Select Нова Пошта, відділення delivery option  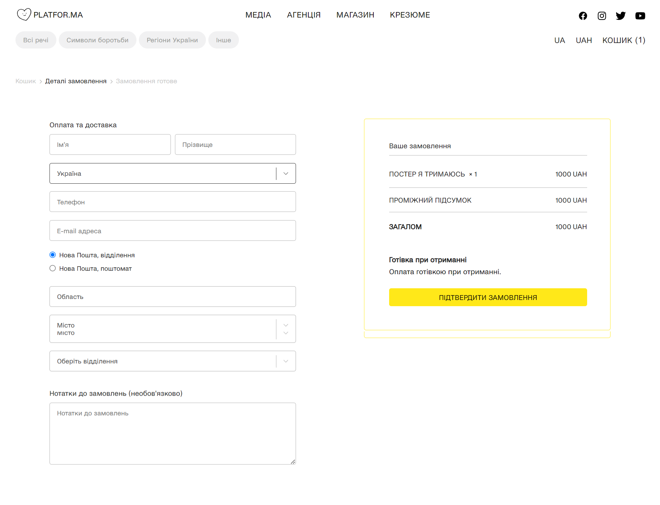click(53, 255)
